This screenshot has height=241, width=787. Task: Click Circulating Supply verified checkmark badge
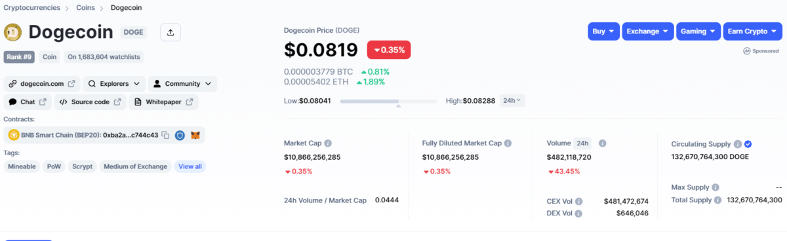(748, 143)
